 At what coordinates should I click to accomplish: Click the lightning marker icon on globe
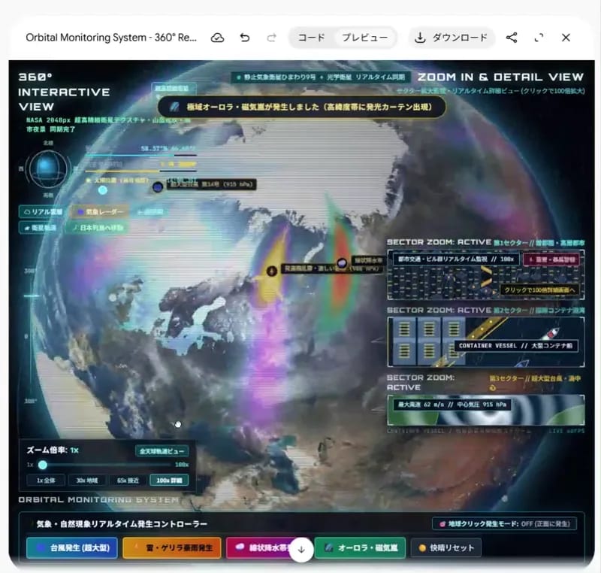(x=272, y=271)
